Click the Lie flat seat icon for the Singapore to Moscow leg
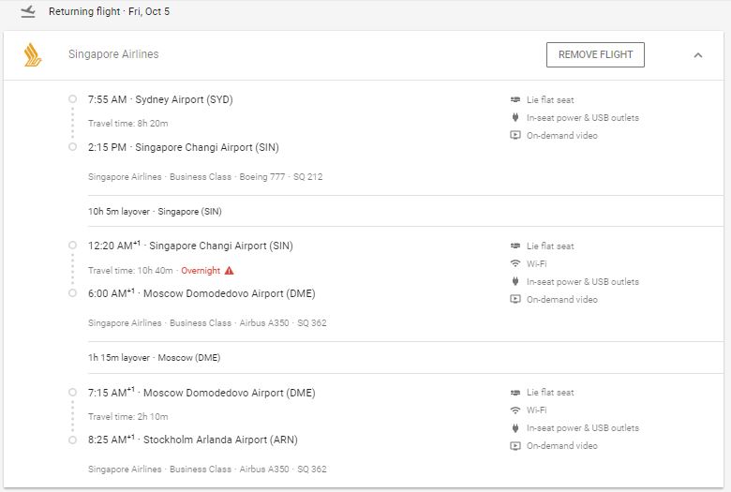This screenshot has width=731, height=492. pos(515,246)
